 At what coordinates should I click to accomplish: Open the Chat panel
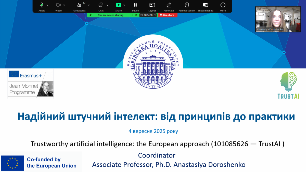click(101, 5)
